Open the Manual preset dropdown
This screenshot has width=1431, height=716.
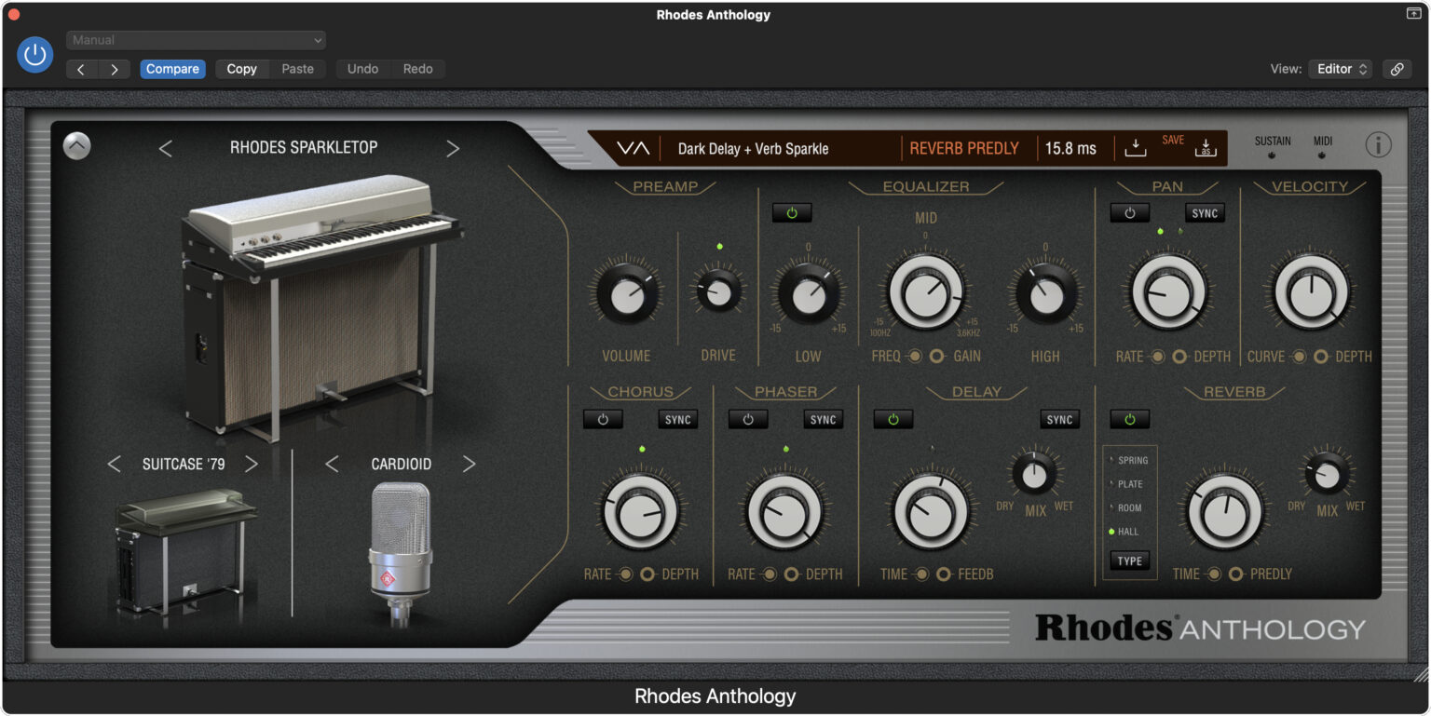pyautogui.click(x=196, y=40)
